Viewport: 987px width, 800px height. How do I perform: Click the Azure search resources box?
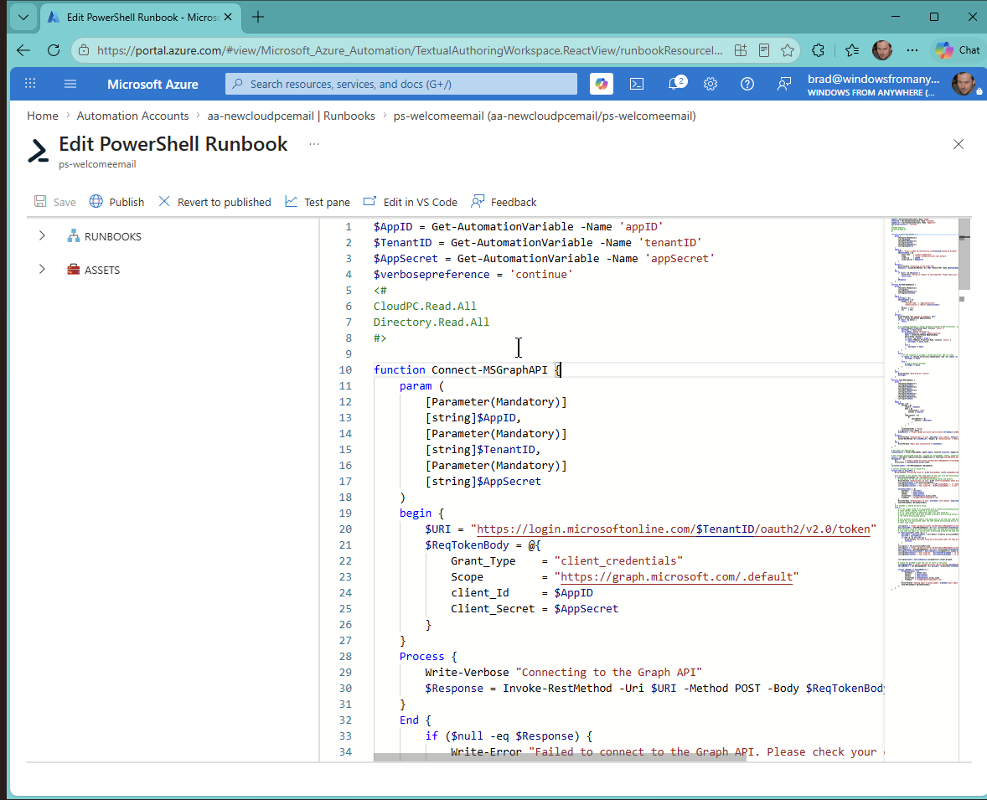pyautogui.click(x=401, y=84)
